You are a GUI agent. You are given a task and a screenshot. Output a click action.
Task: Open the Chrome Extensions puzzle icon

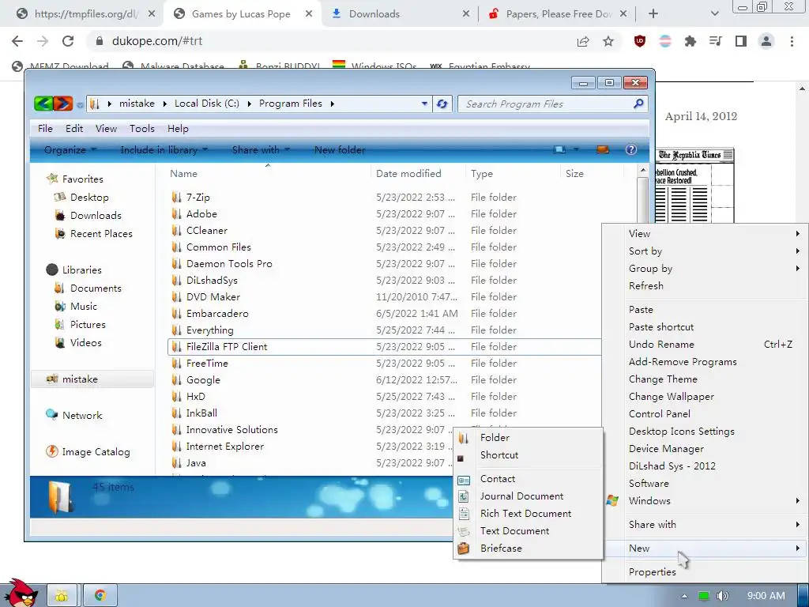pyautogui.click(x=690, y=41)
